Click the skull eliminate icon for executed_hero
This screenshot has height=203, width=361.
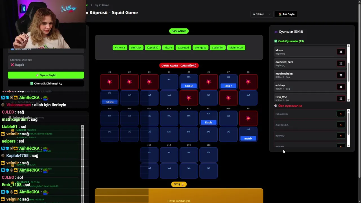click(x=341, y=63)
